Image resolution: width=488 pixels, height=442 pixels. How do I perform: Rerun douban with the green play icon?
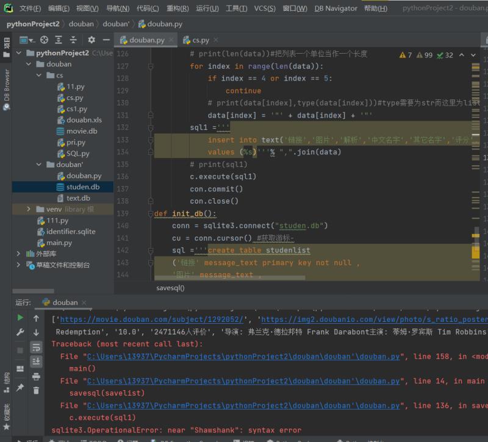click(20, 318)
